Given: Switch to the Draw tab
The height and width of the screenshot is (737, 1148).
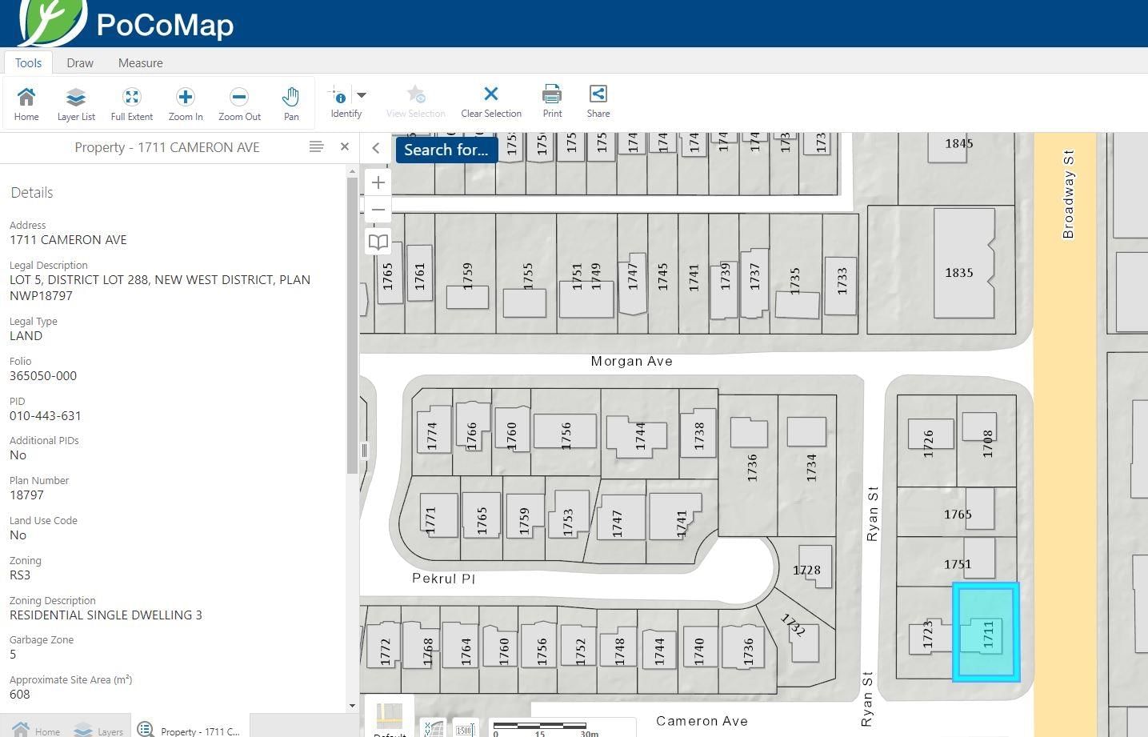Looking at the screenshot, I should (80, 62).
